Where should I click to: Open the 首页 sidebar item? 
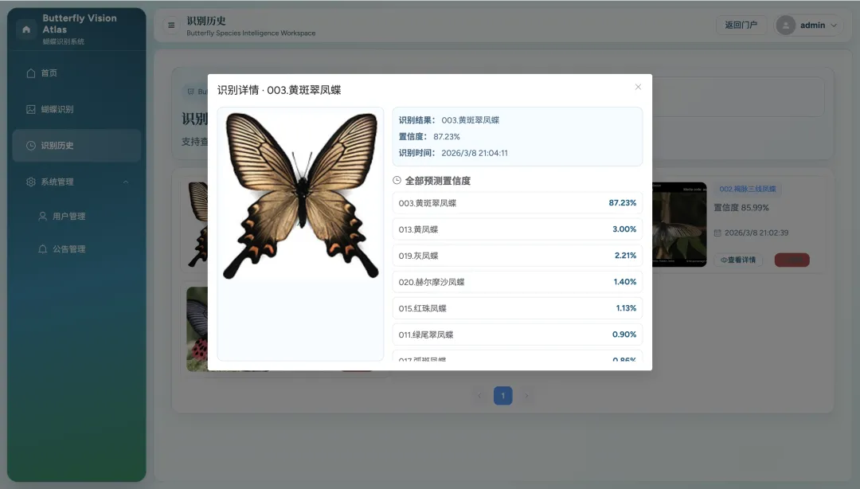(x=76, y=73)
